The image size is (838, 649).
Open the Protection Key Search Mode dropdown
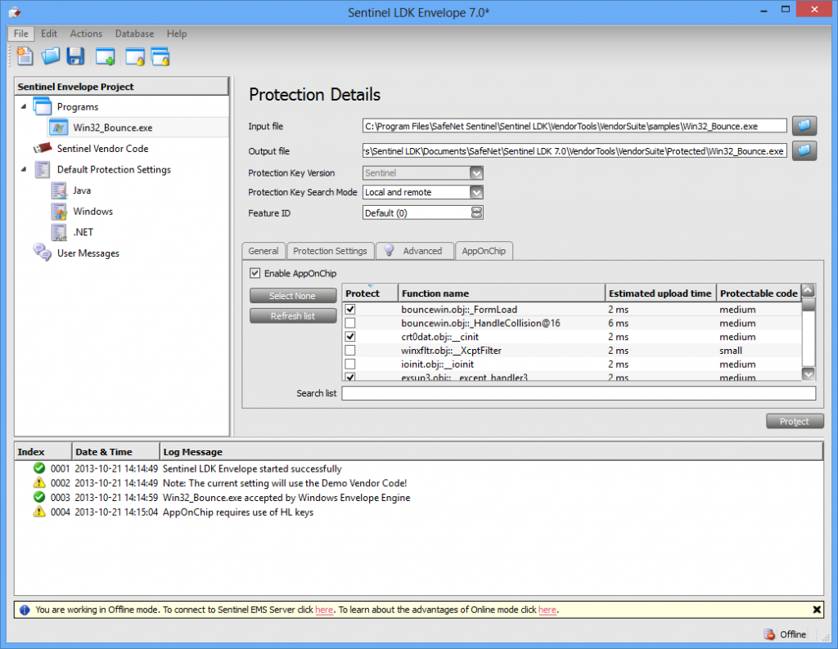[x=476, y=192]
